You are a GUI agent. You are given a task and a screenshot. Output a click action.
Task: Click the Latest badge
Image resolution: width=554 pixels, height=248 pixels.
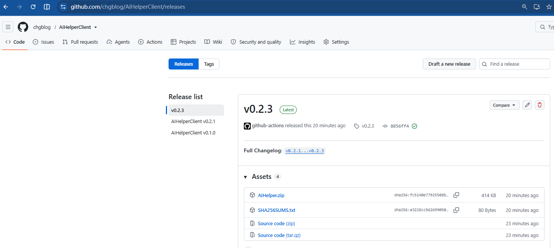pyautogui.click(x=288, y=110)
